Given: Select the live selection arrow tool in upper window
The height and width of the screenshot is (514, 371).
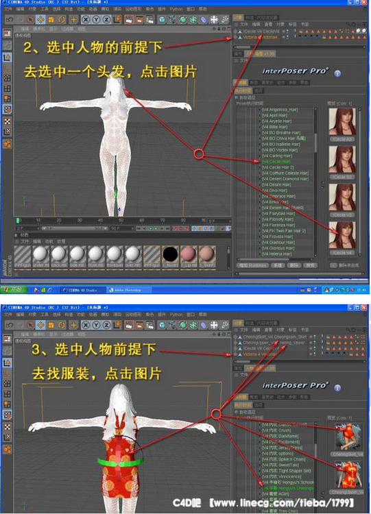Looking at the screenshot, I should tap(30, 20).
